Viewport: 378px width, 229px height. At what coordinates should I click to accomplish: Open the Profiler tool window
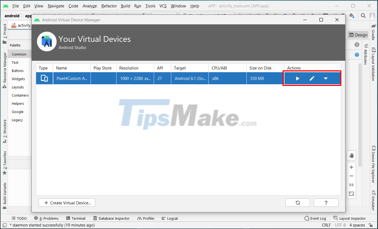click(146, 218)
